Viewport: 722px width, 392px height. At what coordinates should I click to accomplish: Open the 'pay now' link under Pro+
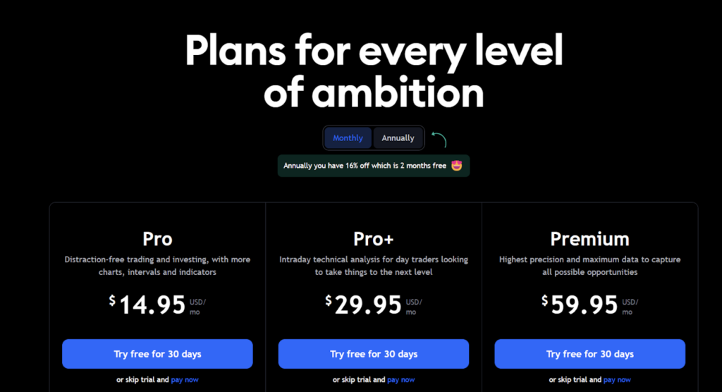tap(401, 379)
